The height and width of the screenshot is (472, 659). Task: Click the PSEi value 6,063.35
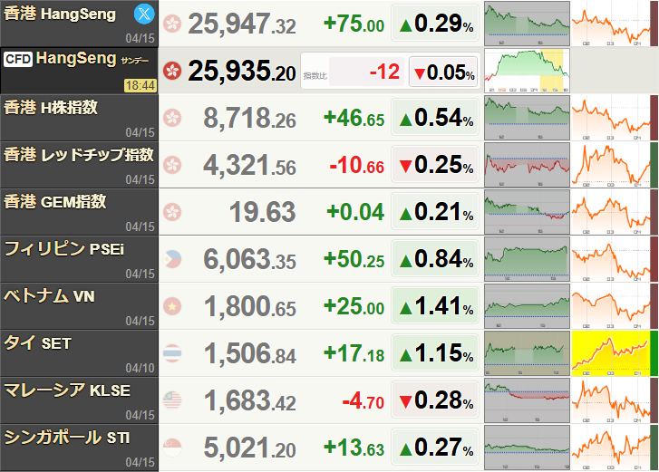(249, 259)
